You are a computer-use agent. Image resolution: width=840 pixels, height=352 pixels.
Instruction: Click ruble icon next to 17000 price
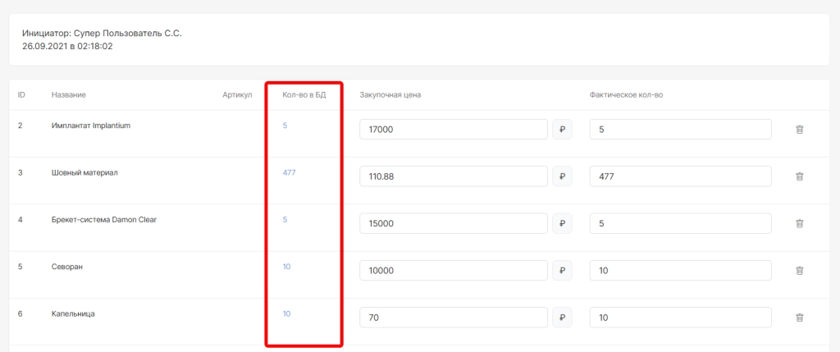point(562,130)
